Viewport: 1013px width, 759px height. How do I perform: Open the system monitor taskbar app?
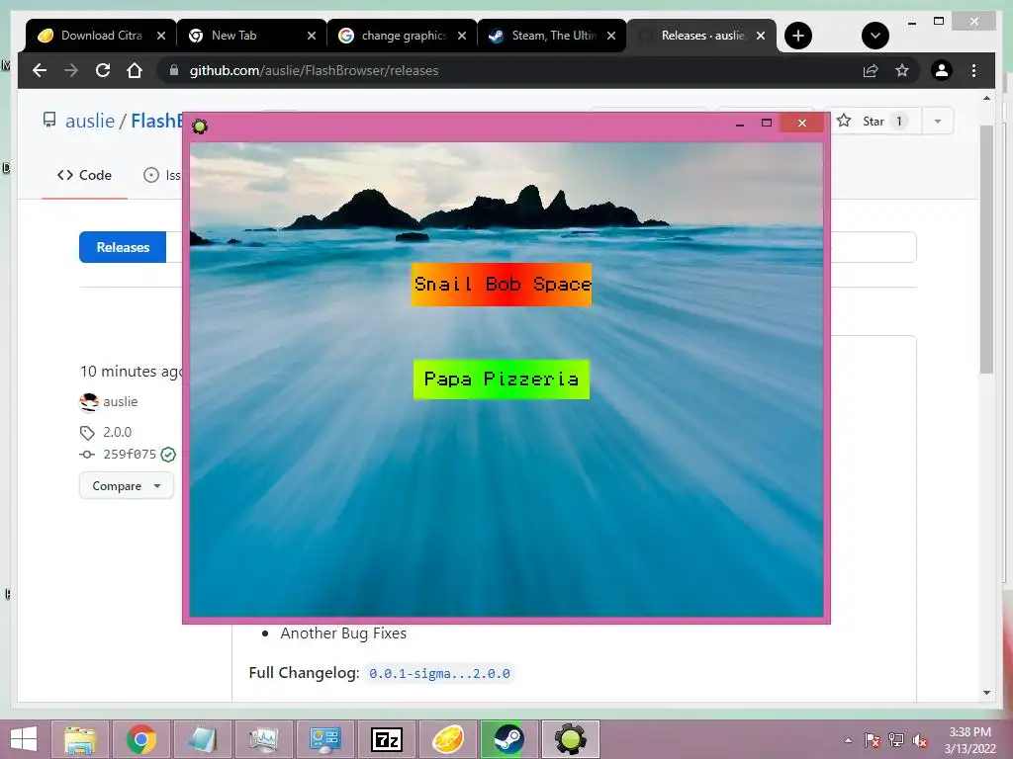pyautogui.click(x=263, y=739)
